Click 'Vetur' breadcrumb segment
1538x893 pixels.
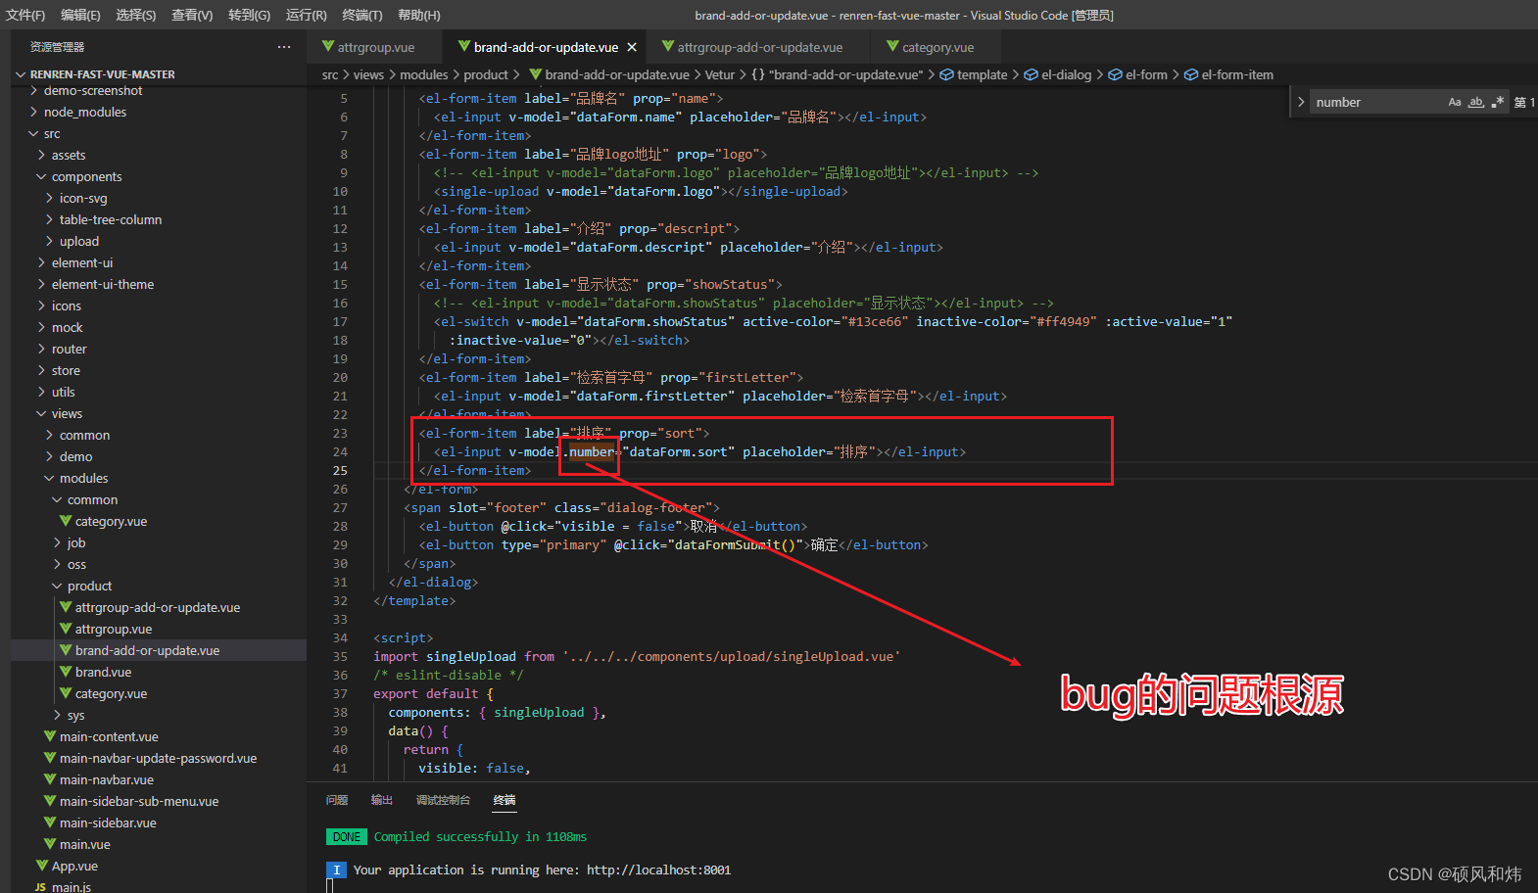pyautogui.click(x=719, y=74)
